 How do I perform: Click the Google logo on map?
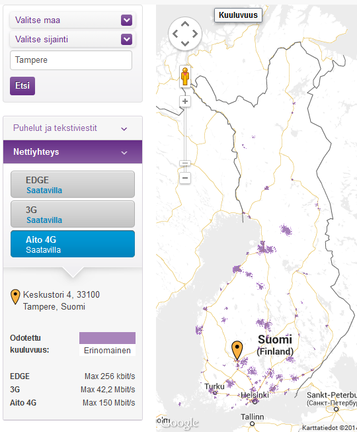point(180,423)
